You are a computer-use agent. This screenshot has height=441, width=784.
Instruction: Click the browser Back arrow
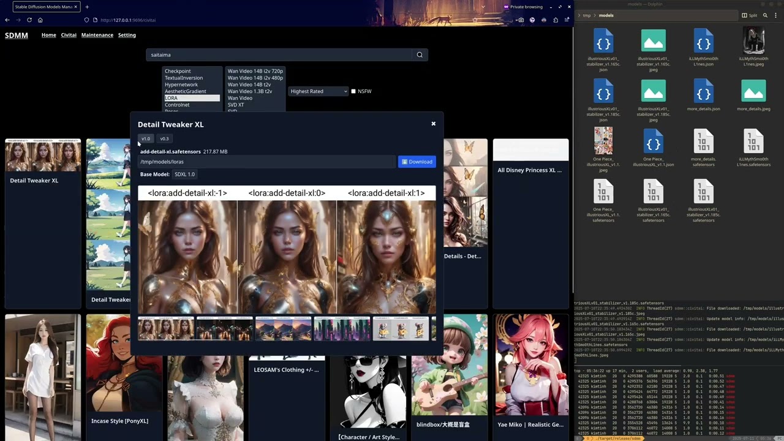7,20
